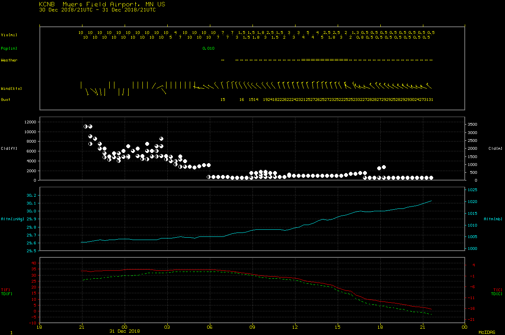The height and width of the screenshot is (335, 505).
Task: Click the 3000 meter cloud tick
Action: point(473,132)
